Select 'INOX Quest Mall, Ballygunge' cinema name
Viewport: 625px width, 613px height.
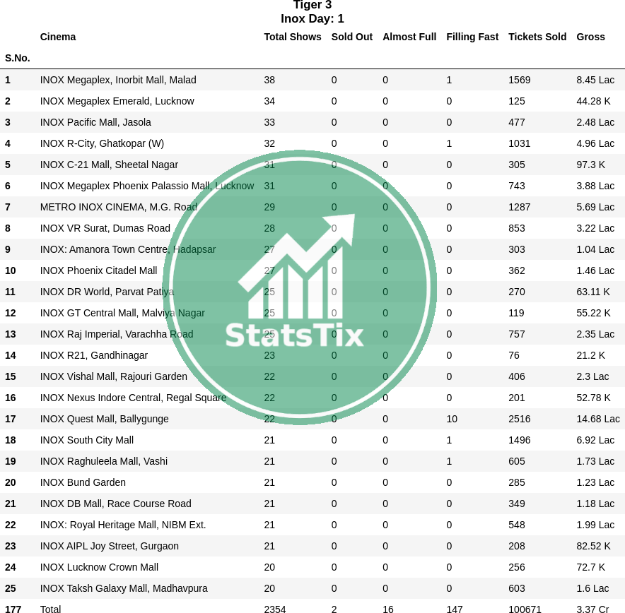tap(104, 419)
